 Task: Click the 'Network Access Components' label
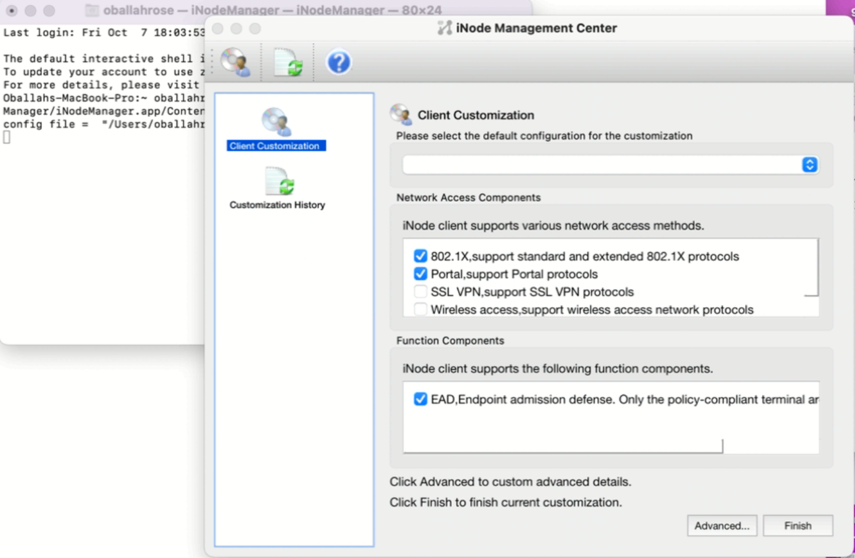[x=468, y=197]
